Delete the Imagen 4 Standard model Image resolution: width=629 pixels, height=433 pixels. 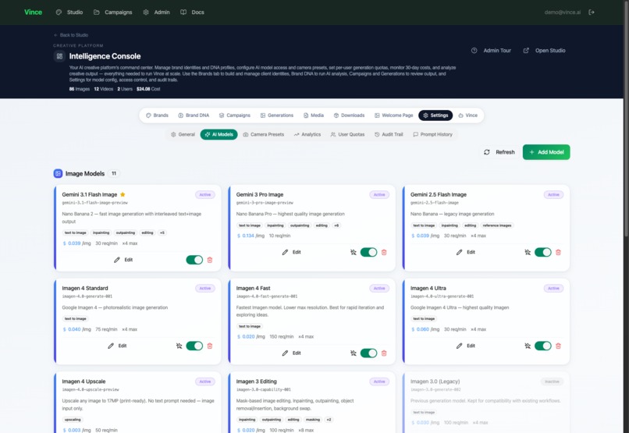tap(210, 346)
